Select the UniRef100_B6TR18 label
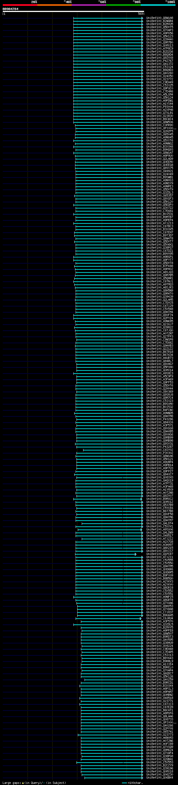 pyautogui.click(x=160, y=352)
